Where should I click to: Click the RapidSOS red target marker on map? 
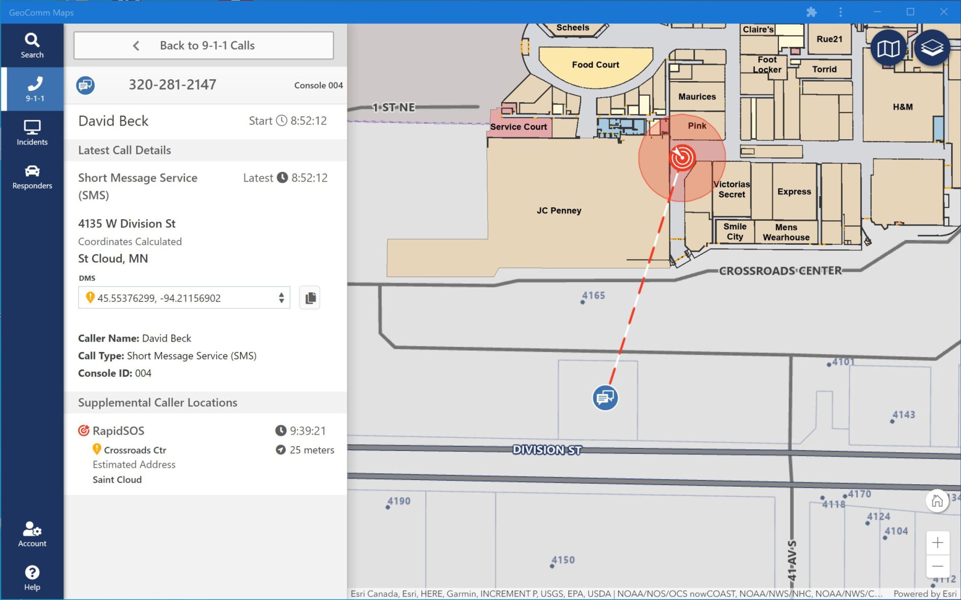pyautogui.click(x=682, y=157)
